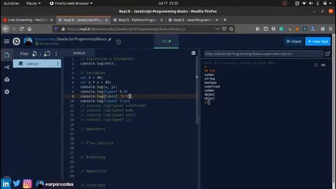Show Firefox sidebars icon

point(266,29)
